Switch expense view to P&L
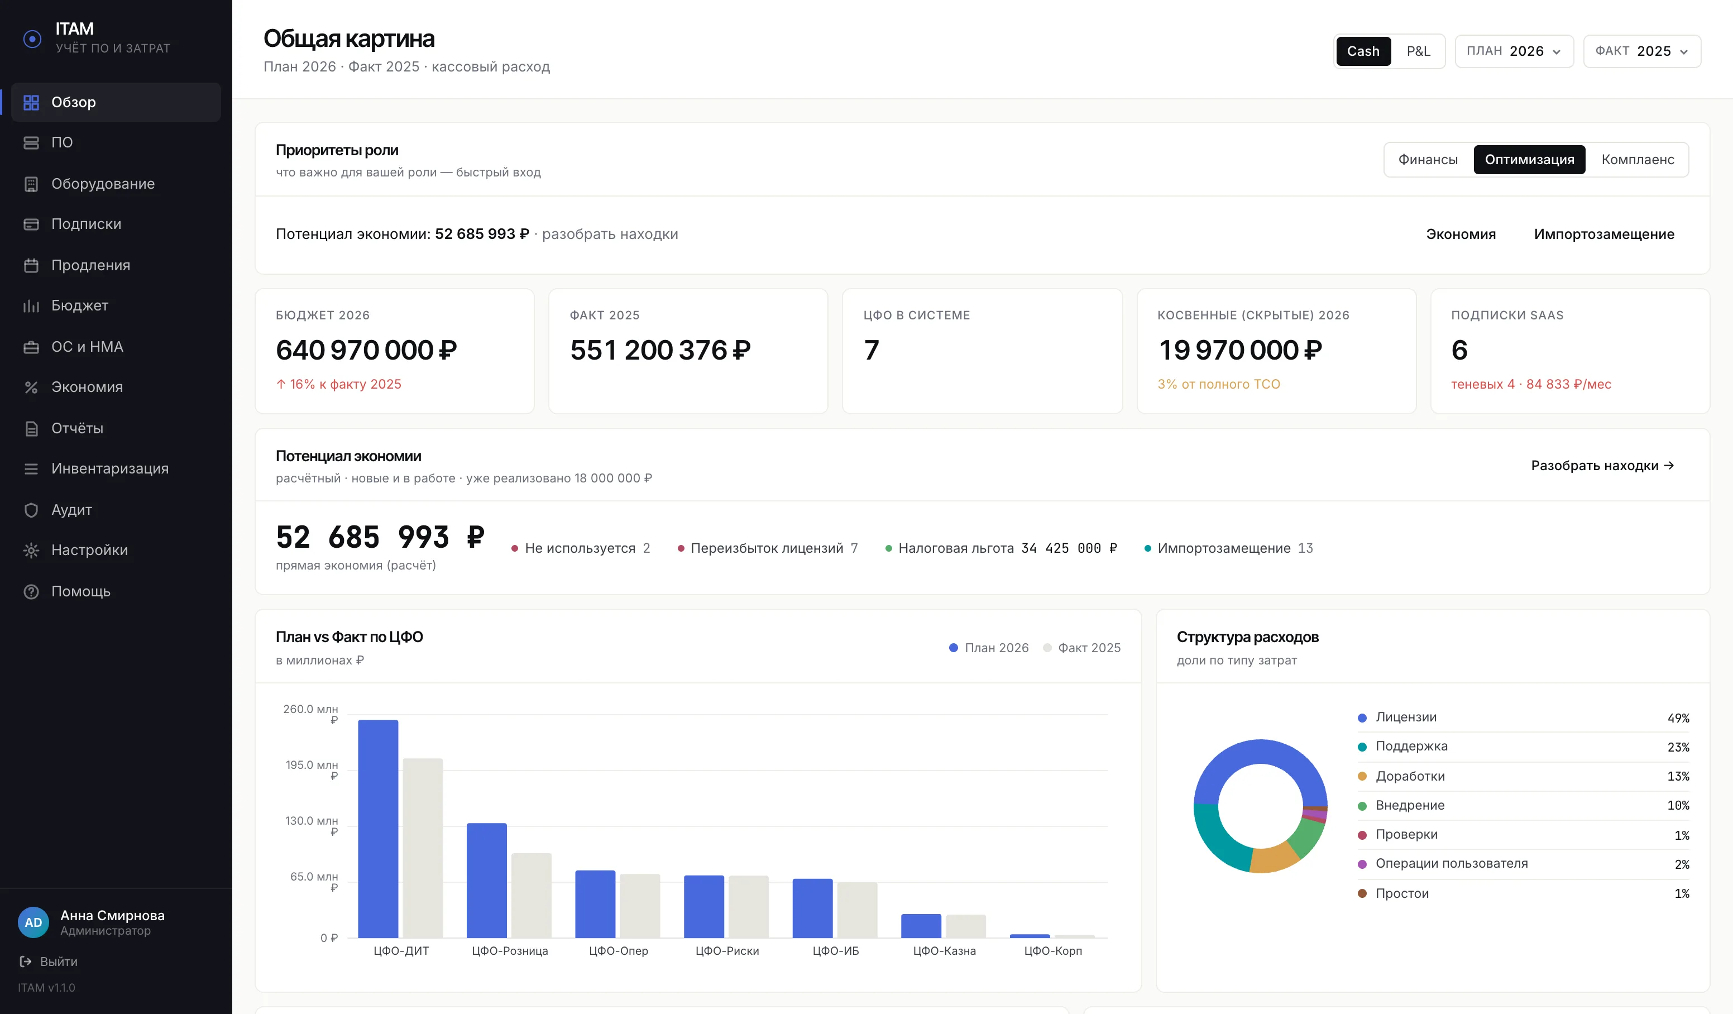This screenshot has width=1733, height=1014. [1418, 51]
